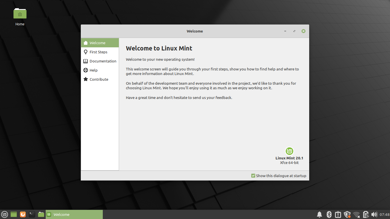Viewport: 390px width, 219px height.
Task: Click the house icon beside Welcome
Action: [x=85, y=43]
